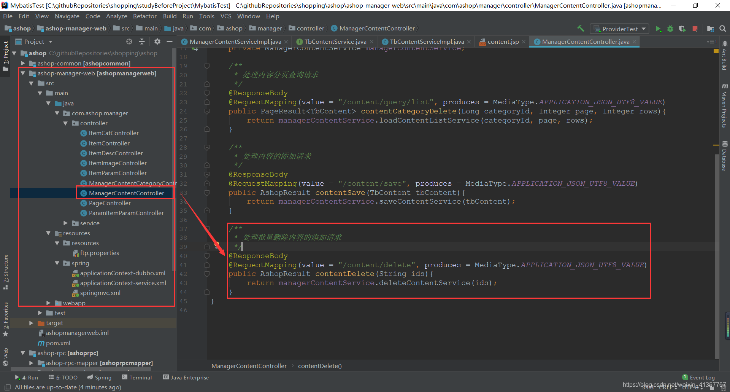
Task: Stop the running process icon
Action: [695, 29]
